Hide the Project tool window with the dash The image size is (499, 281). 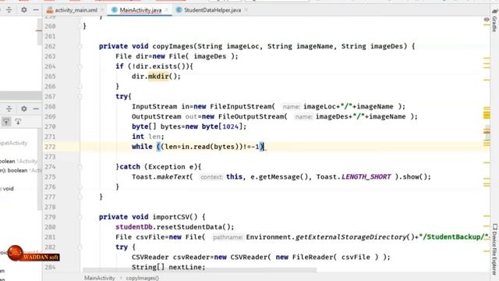pyautogui.click(x=36, y=10)
